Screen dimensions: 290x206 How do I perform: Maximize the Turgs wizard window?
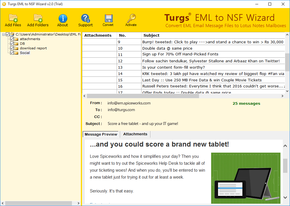tap(270, 4)
